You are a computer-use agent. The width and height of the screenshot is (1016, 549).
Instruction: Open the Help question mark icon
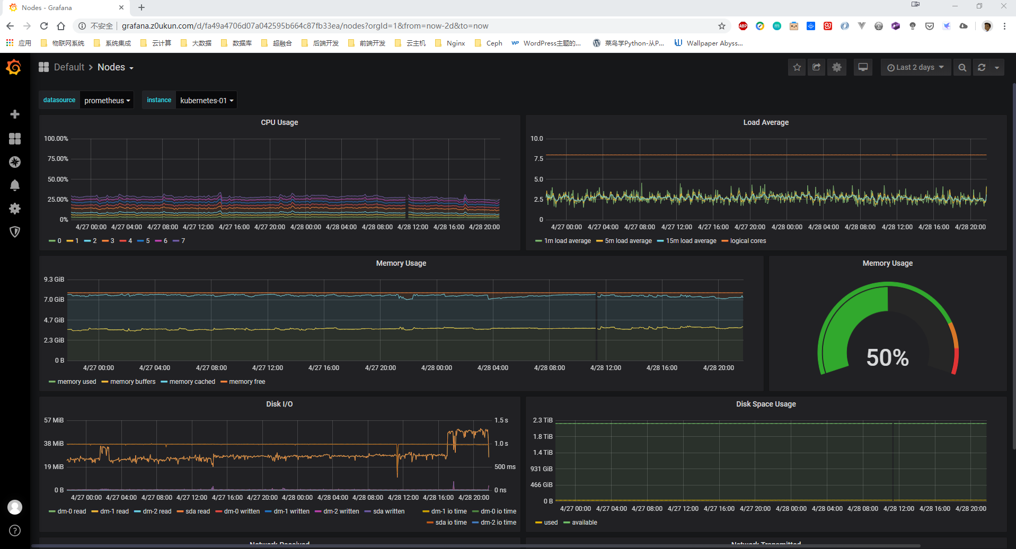coord(15,530)
